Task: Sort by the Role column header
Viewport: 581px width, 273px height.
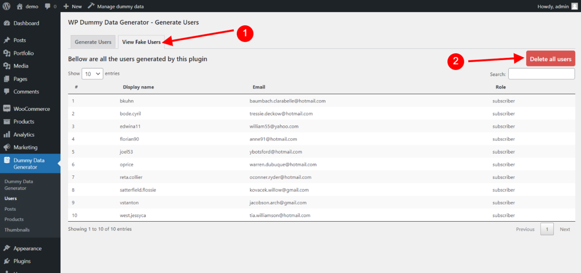Action: [x=501, y=87]
